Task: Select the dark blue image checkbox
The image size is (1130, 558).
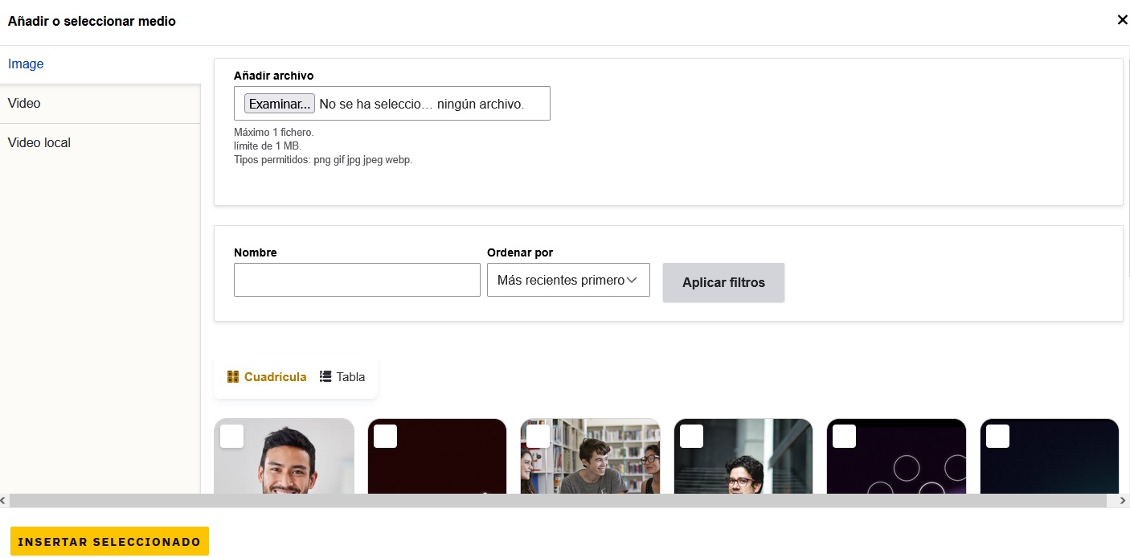Action: click(997, 437)
